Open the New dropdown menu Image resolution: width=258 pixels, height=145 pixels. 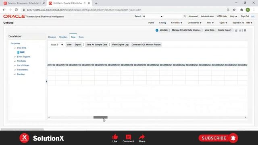click(x=210, y=23)
